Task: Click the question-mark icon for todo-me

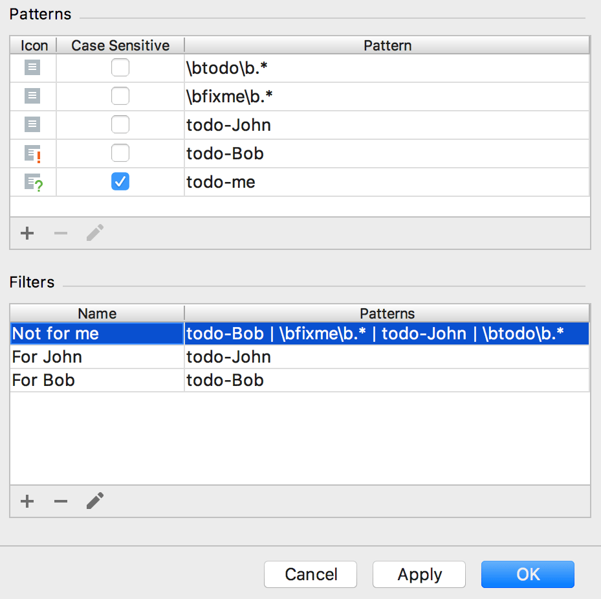Action: (33, 183)
